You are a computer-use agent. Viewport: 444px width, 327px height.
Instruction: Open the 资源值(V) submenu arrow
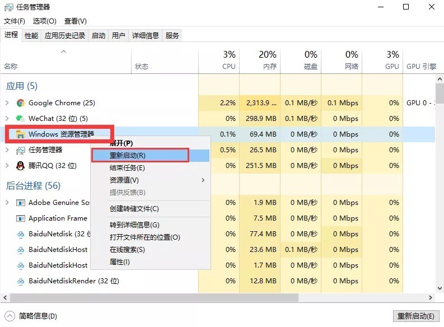click(203, 180)
